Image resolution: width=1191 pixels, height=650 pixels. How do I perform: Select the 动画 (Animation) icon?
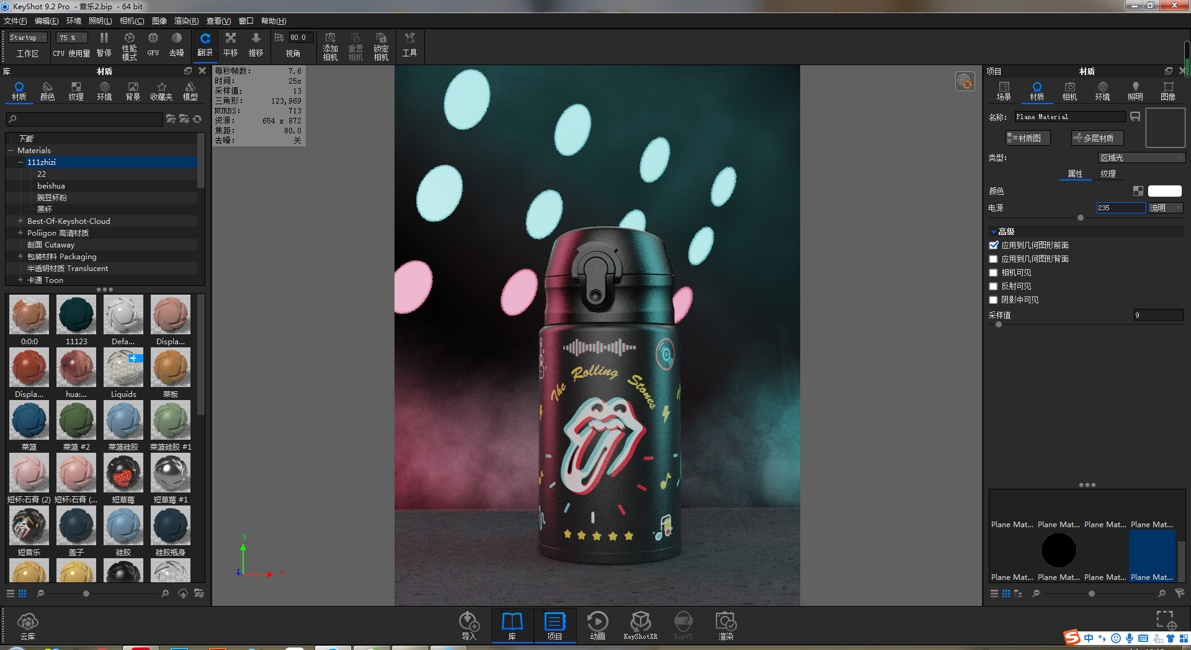(597, 625)
